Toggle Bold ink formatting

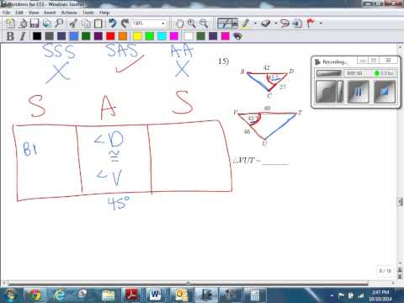[10, 36]
